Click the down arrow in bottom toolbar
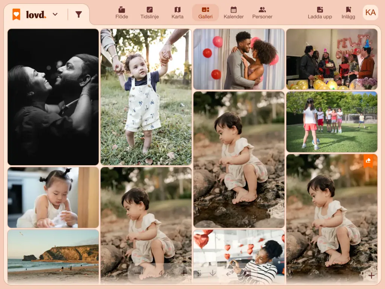Image resolution: width=385 pixels, height=289 pixels. tap(213, 273)
